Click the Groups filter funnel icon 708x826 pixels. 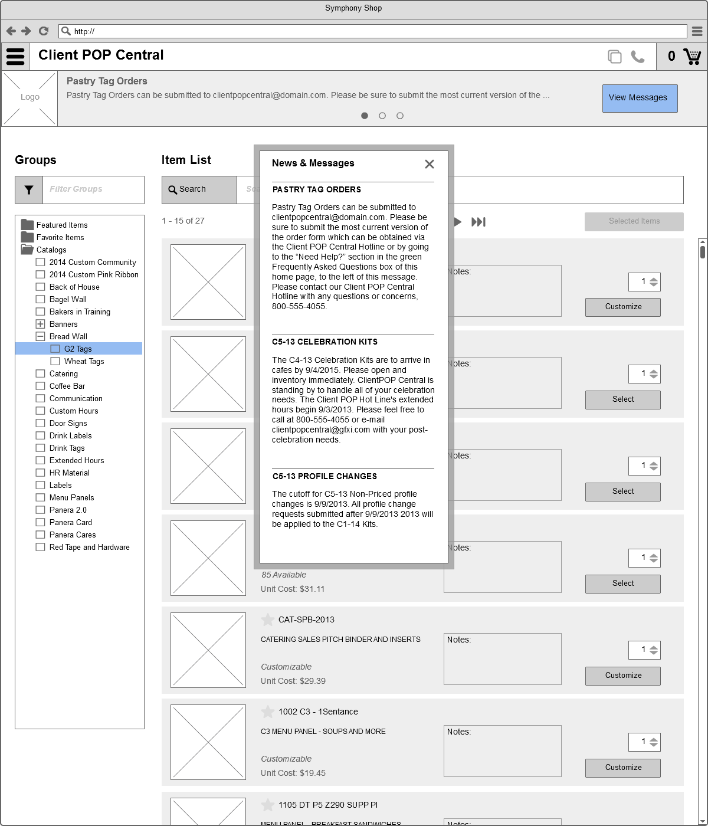click(29, 190)
